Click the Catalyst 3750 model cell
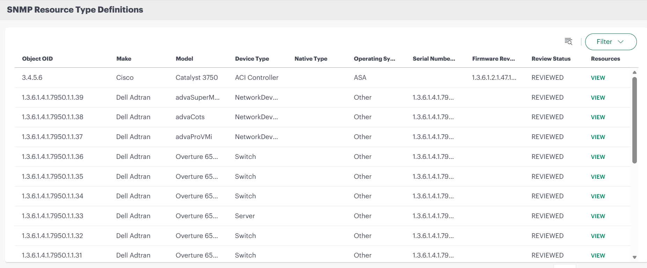647x268 pixels. (x=197, y=77)
